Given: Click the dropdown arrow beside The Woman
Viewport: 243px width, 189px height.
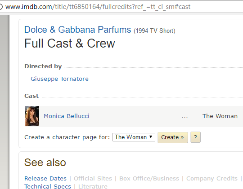Looking at the screenshot, I should (x=151, y=137).
